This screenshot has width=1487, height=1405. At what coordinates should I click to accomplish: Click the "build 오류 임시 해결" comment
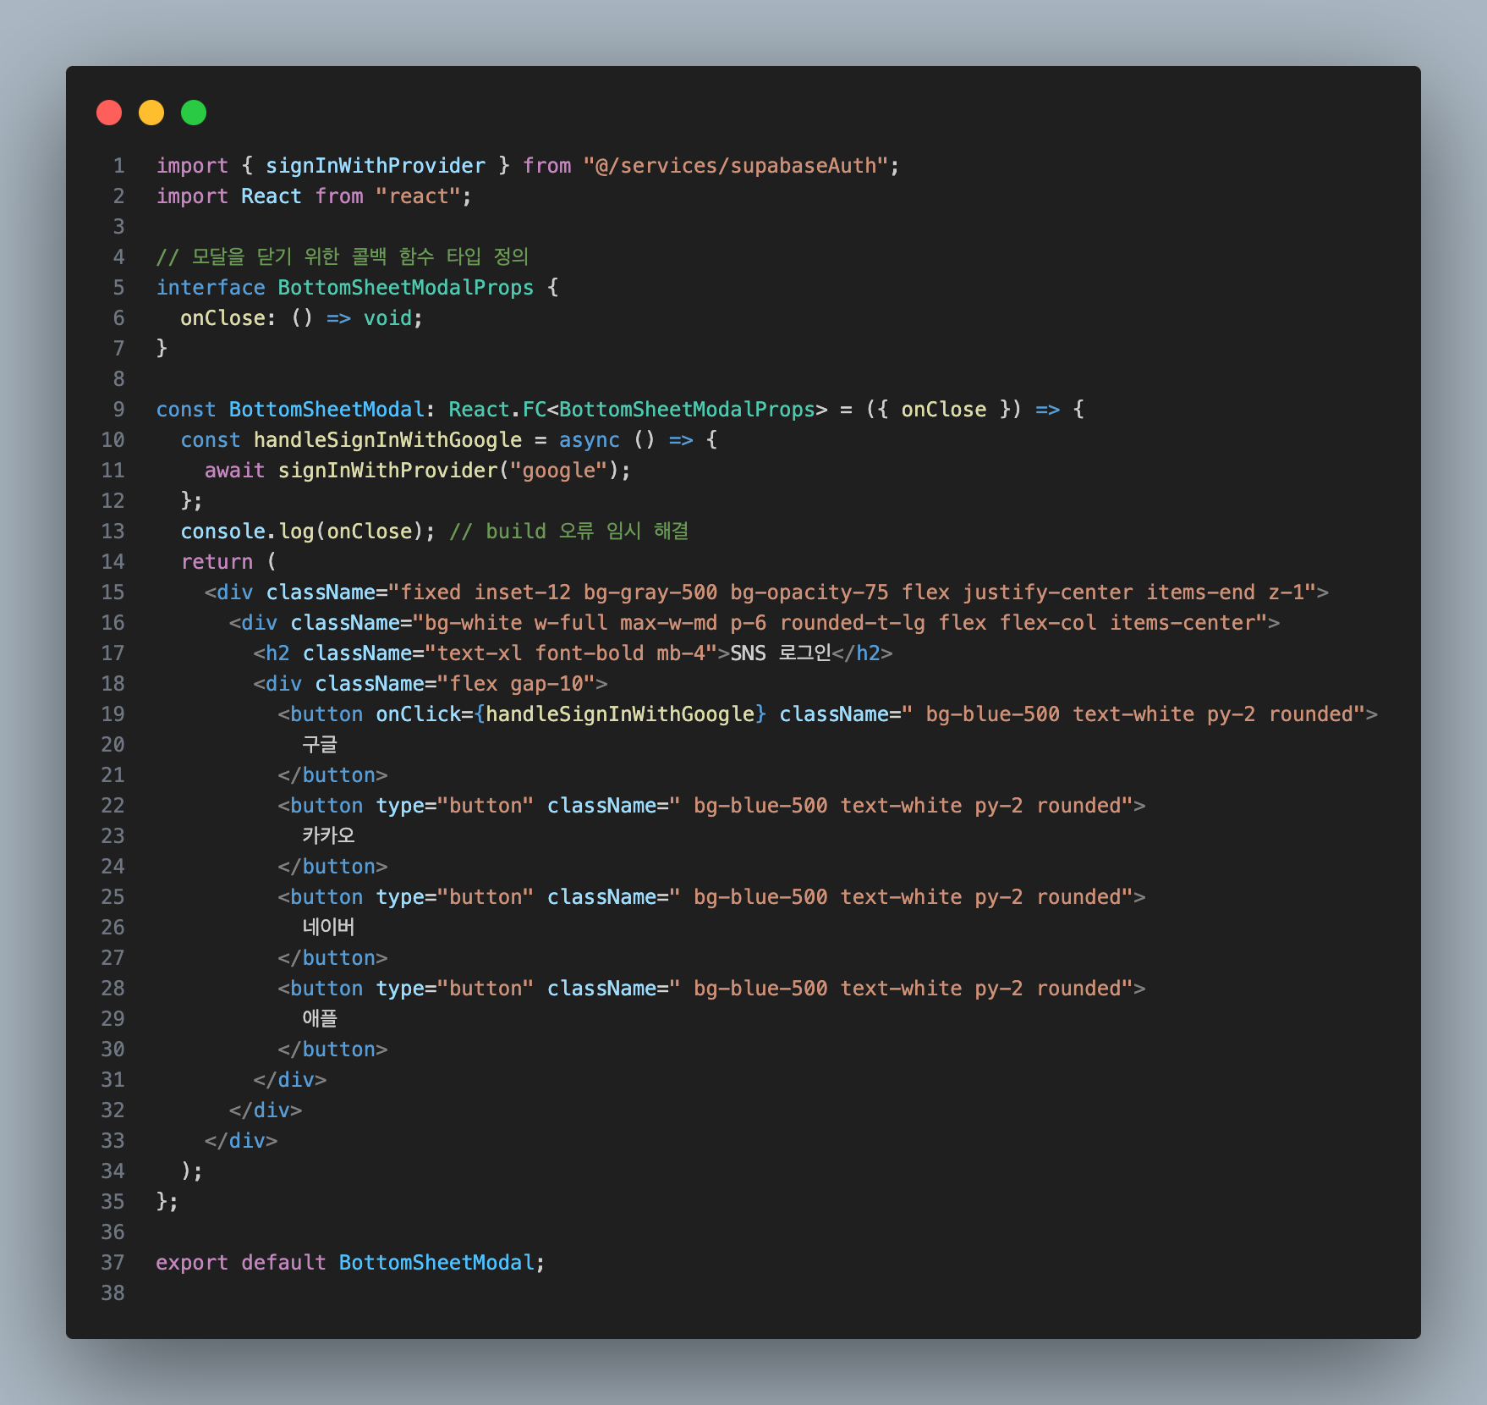coord(569,532)
